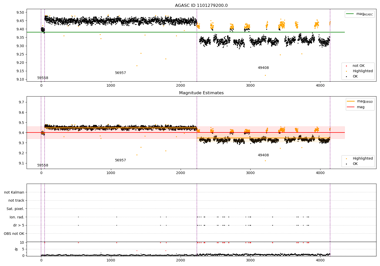This screenshot has width=380, height=266.
Task: Click the 9.7 tick label on middle plot
Action: pyautogui.click(x=21, y=102)
